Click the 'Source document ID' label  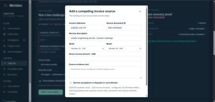point(116,23)
